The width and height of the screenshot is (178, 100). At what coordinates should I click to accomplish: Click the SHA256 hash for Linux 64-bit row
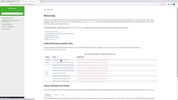93,73
